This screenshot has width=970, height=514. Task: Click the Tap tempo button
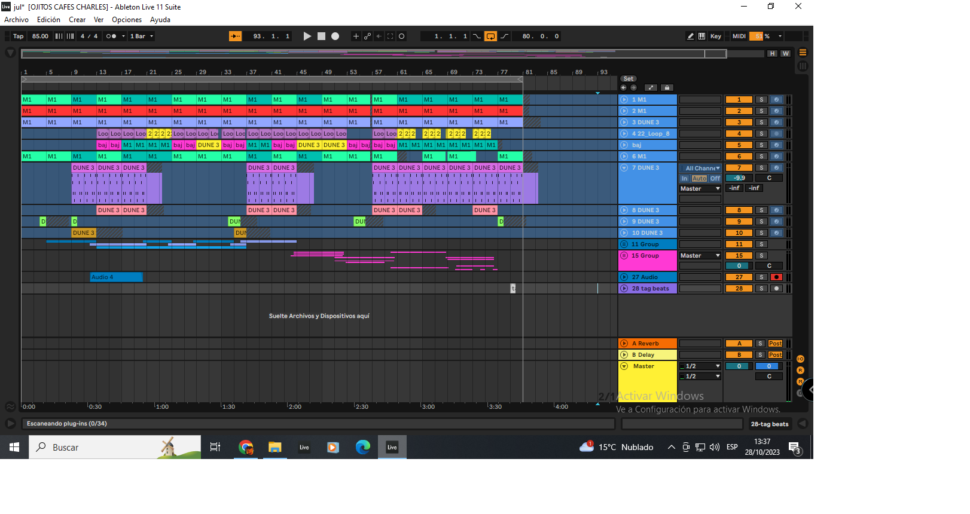pos(19,36)
